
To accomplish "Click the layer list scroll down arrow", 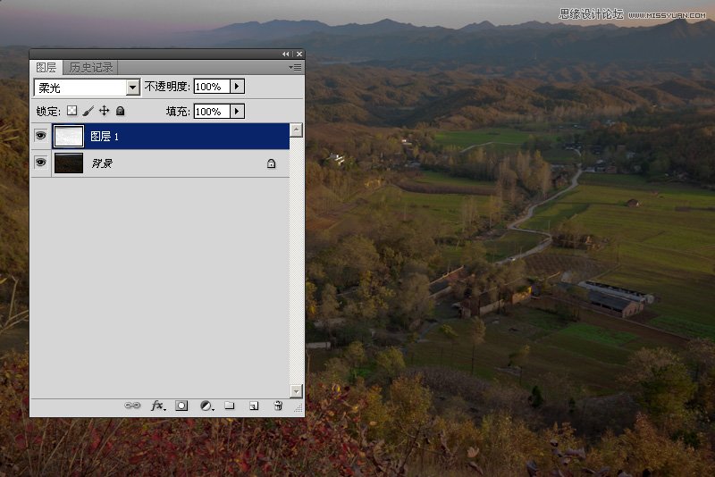I will (x=297, y=391).
